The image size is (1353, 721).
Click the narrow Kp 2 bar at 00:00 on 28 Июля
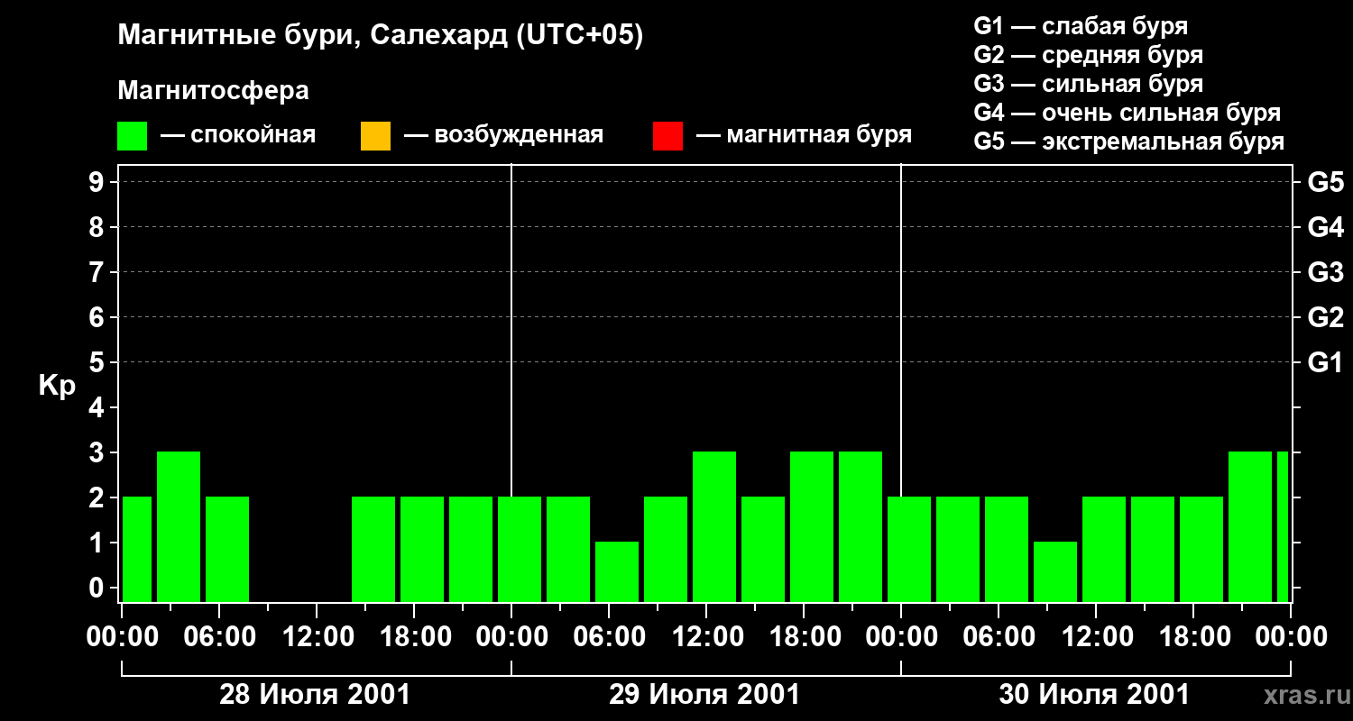click(x=137, y=549)
